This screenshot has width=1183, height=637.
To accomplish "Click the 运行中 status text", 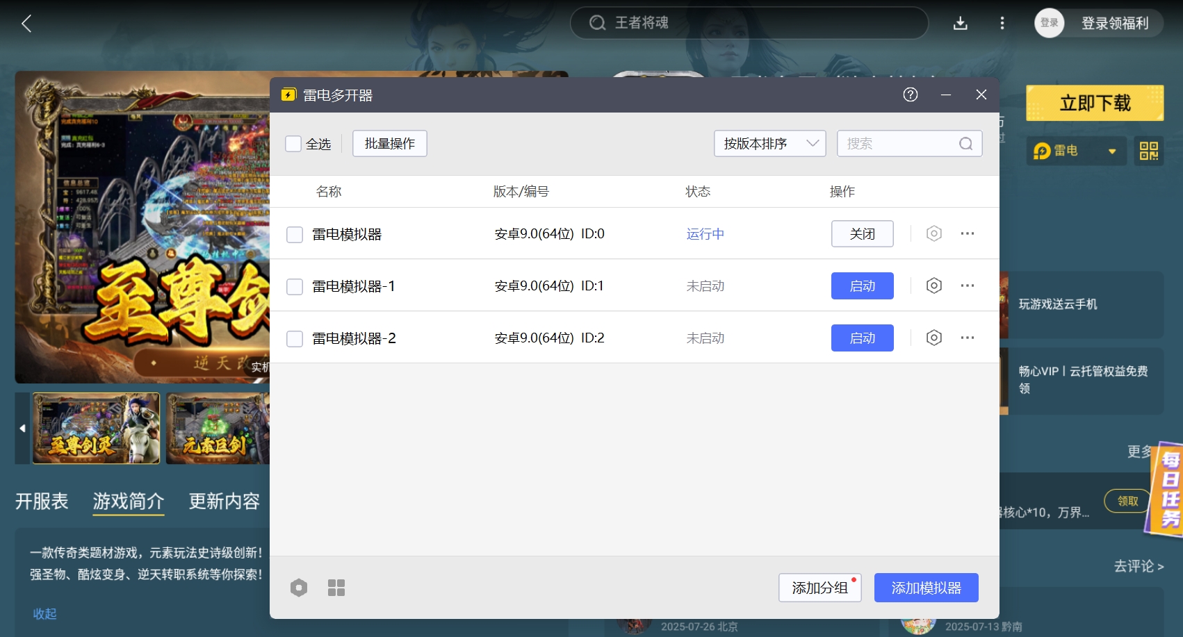I will tap(705, 234).
